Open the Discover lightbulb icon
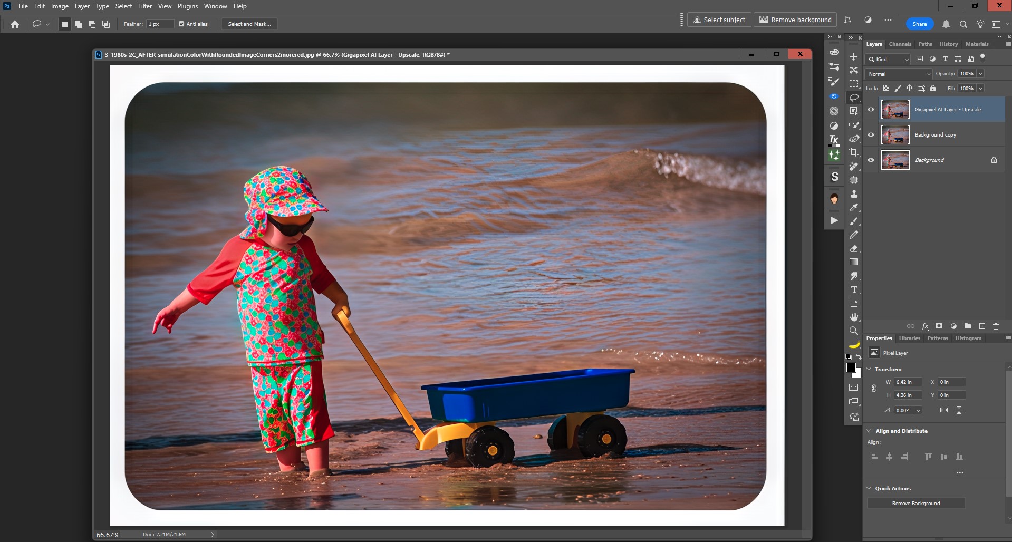Viewport: 1012px width, 542px height. tap(980, 24)
